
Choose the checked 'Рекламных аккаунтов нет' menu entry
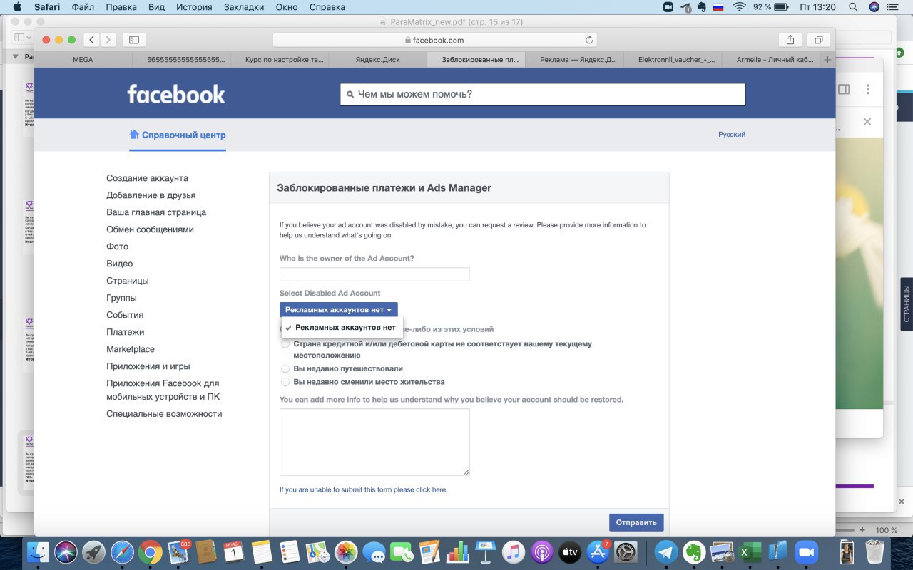[342, 328]
